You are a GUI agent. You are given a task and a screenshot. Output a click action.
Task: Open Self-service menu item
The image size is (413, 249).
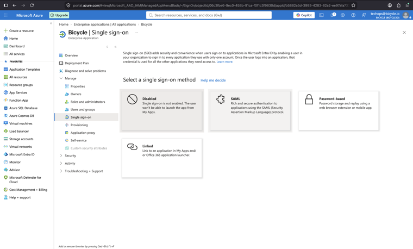pos(78,140)
